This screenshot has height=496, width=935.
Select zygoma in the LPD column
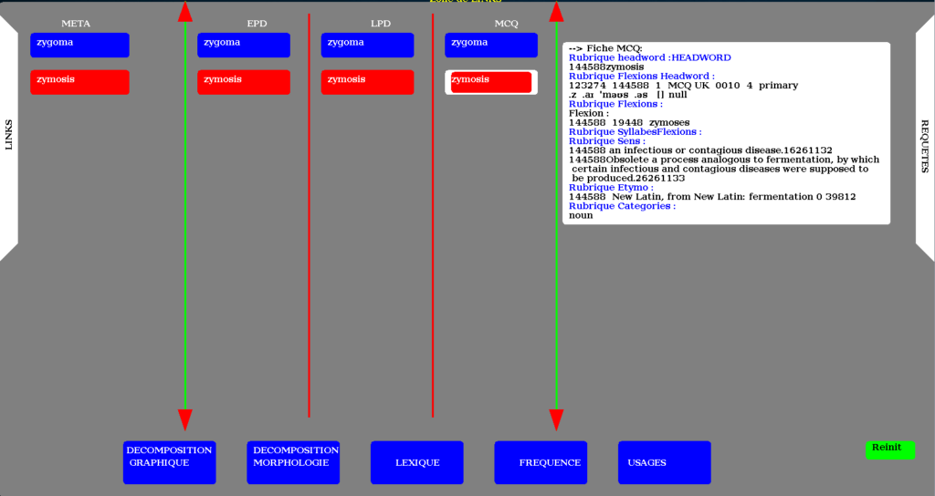(x=367, y=46)
